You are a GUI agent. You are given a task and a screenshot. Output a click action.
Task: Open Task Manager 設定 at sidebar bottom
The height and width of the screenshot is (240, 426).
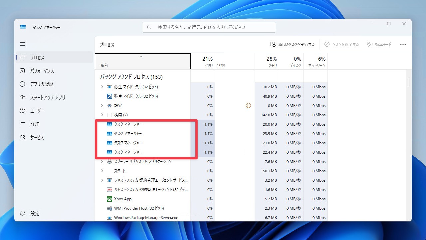pos(54,213)
